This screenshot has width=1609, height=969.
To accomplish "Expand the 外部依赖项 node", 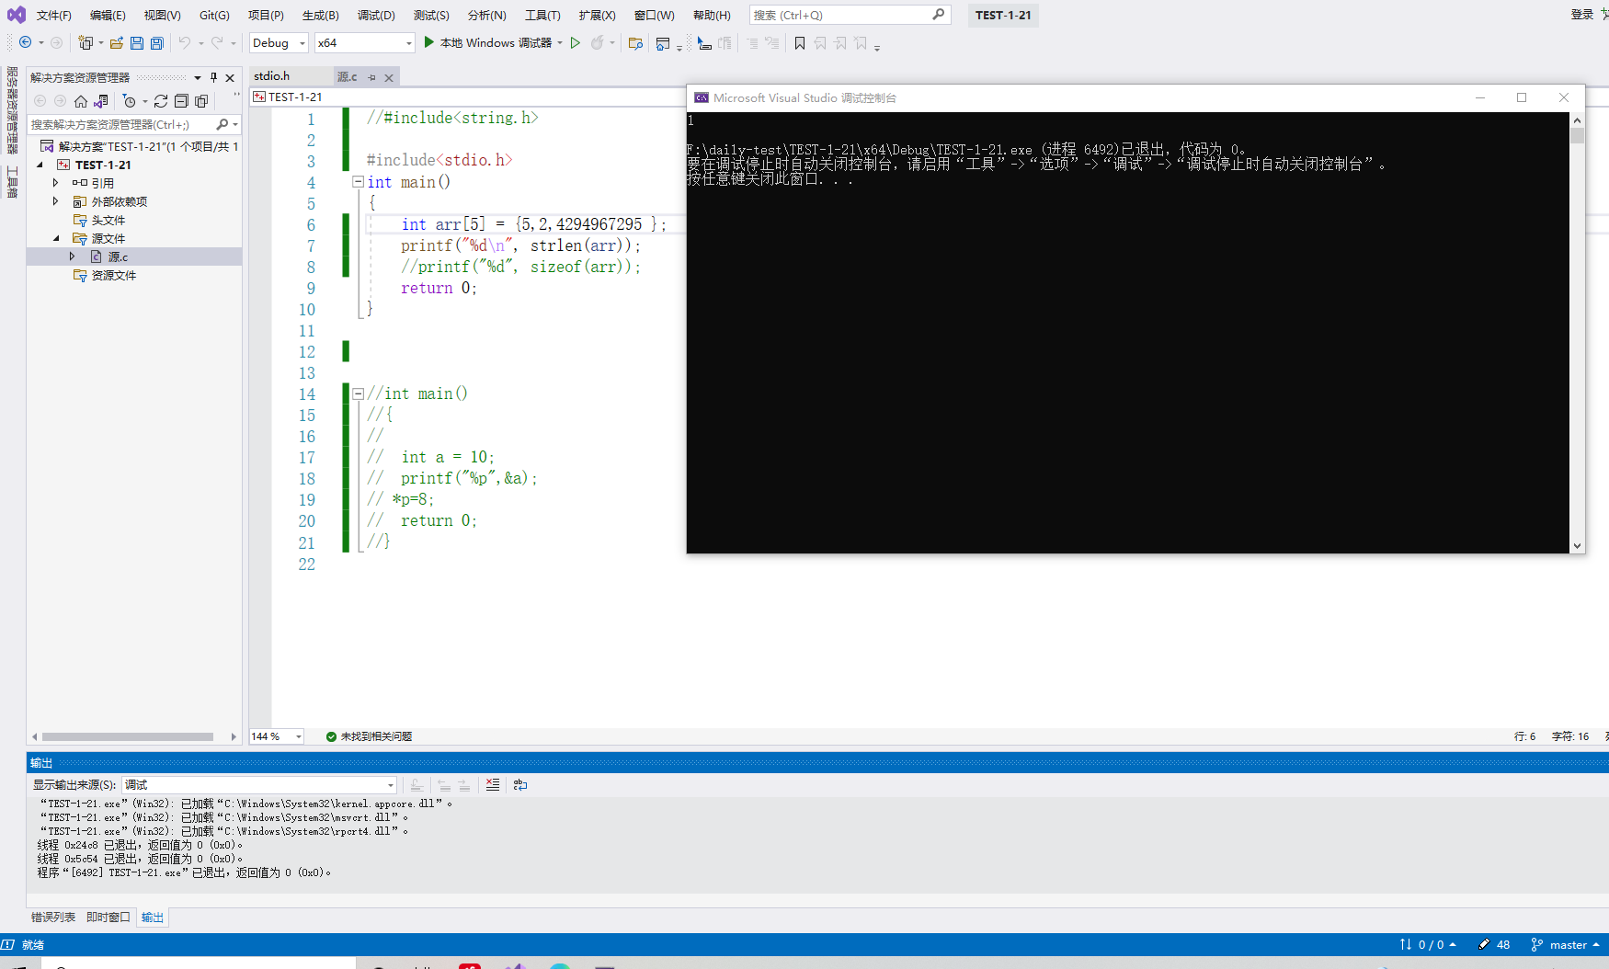I will (55, 201).
